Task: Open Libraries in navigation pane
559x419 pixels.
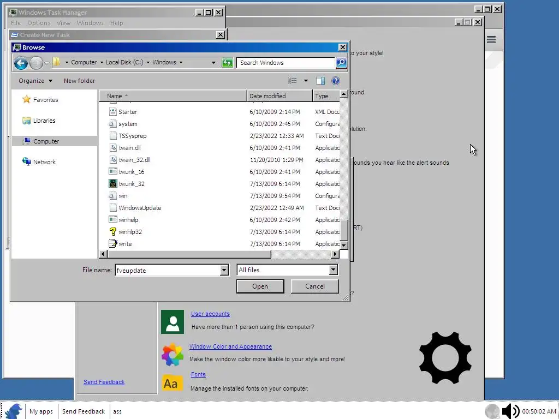Action: [x=39, y=121]
